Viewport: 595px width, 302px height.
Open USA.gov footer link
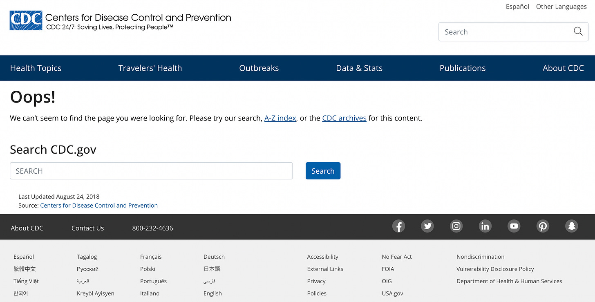click(x=392, y=293)
